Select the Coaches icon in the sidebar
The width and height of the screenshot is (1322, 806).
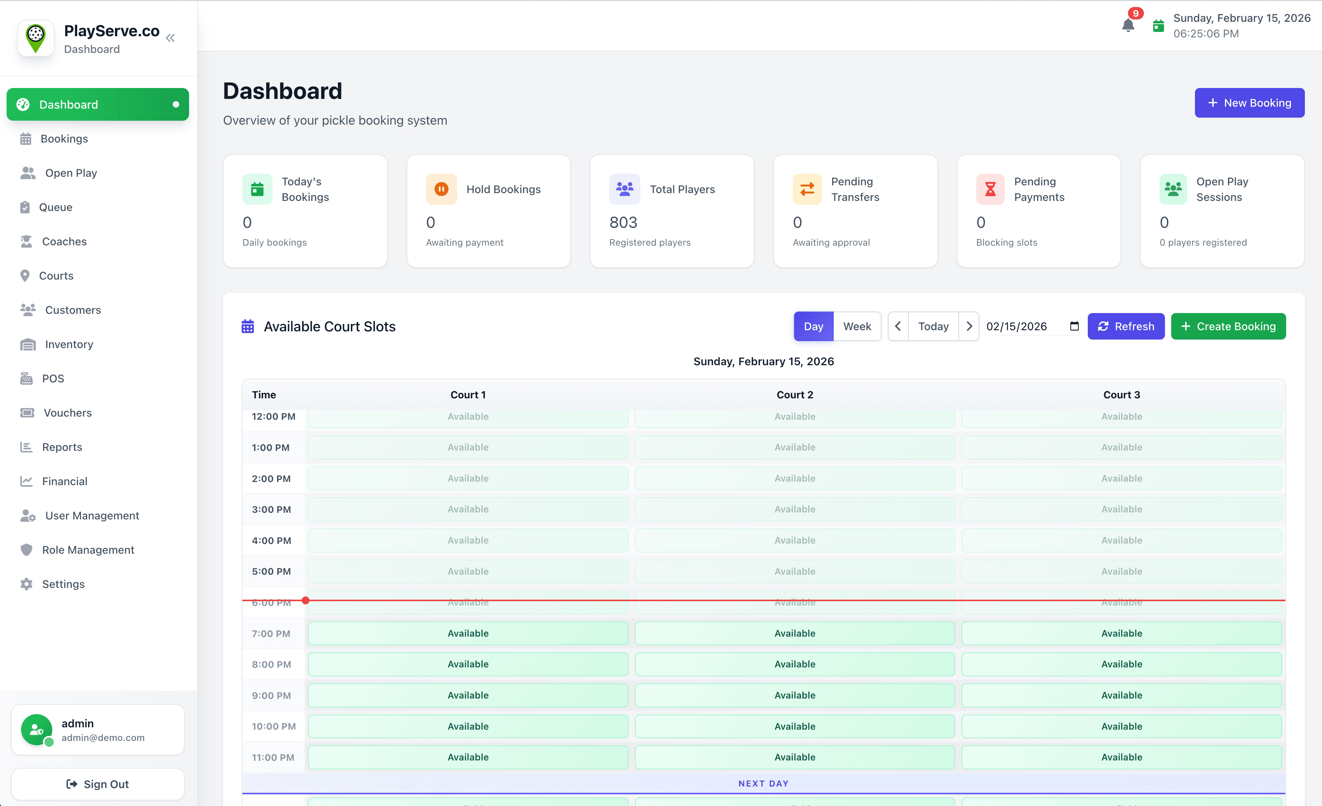point(26,241)
